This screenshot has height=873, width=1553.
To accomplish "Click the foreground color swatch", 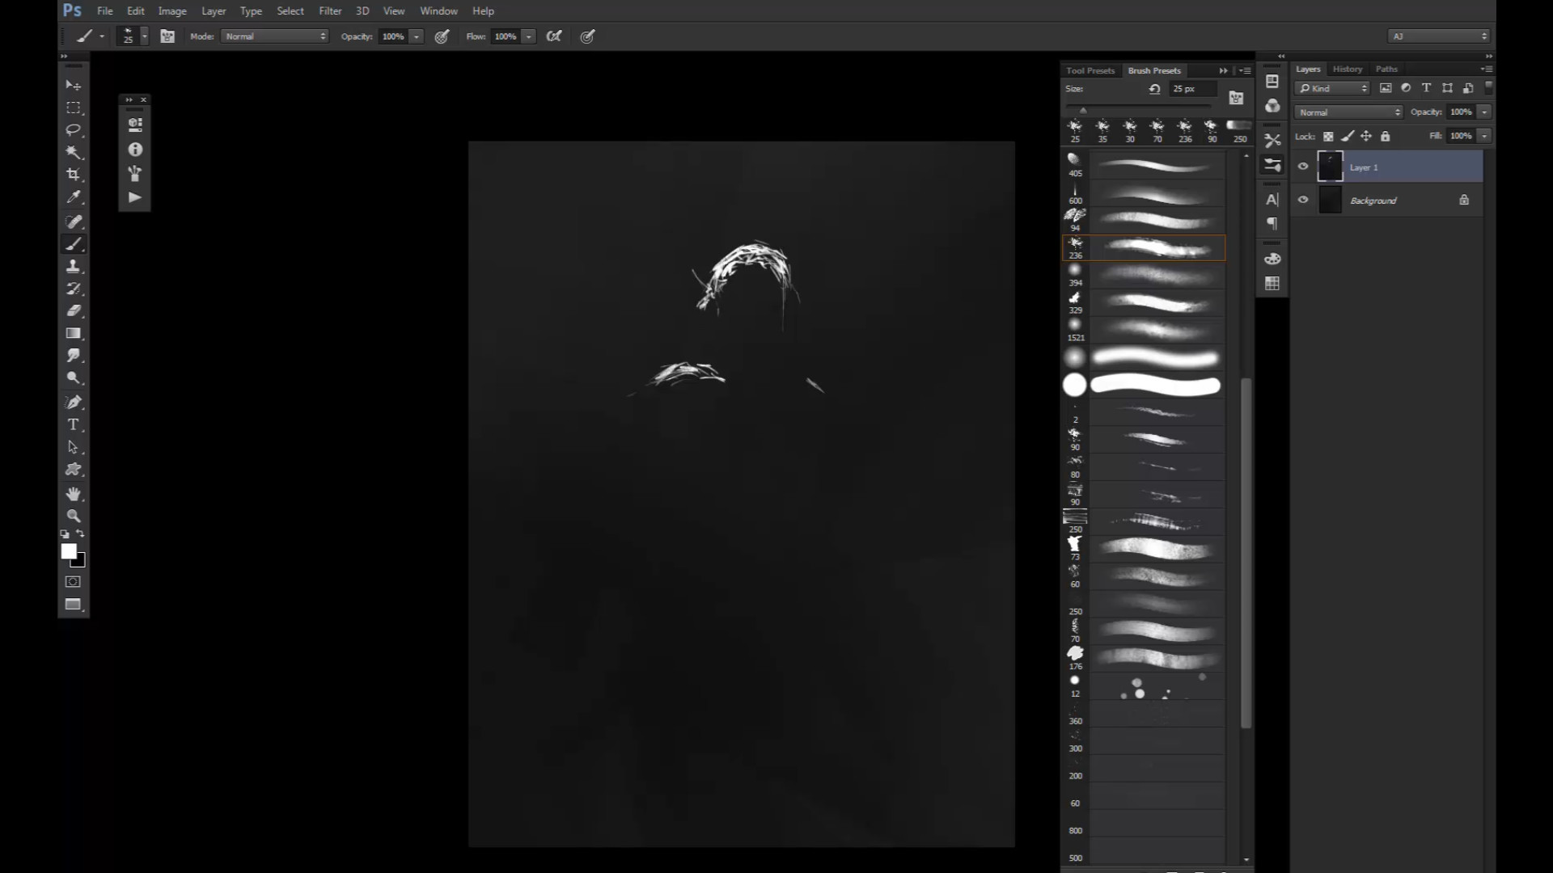I will 69,551.
